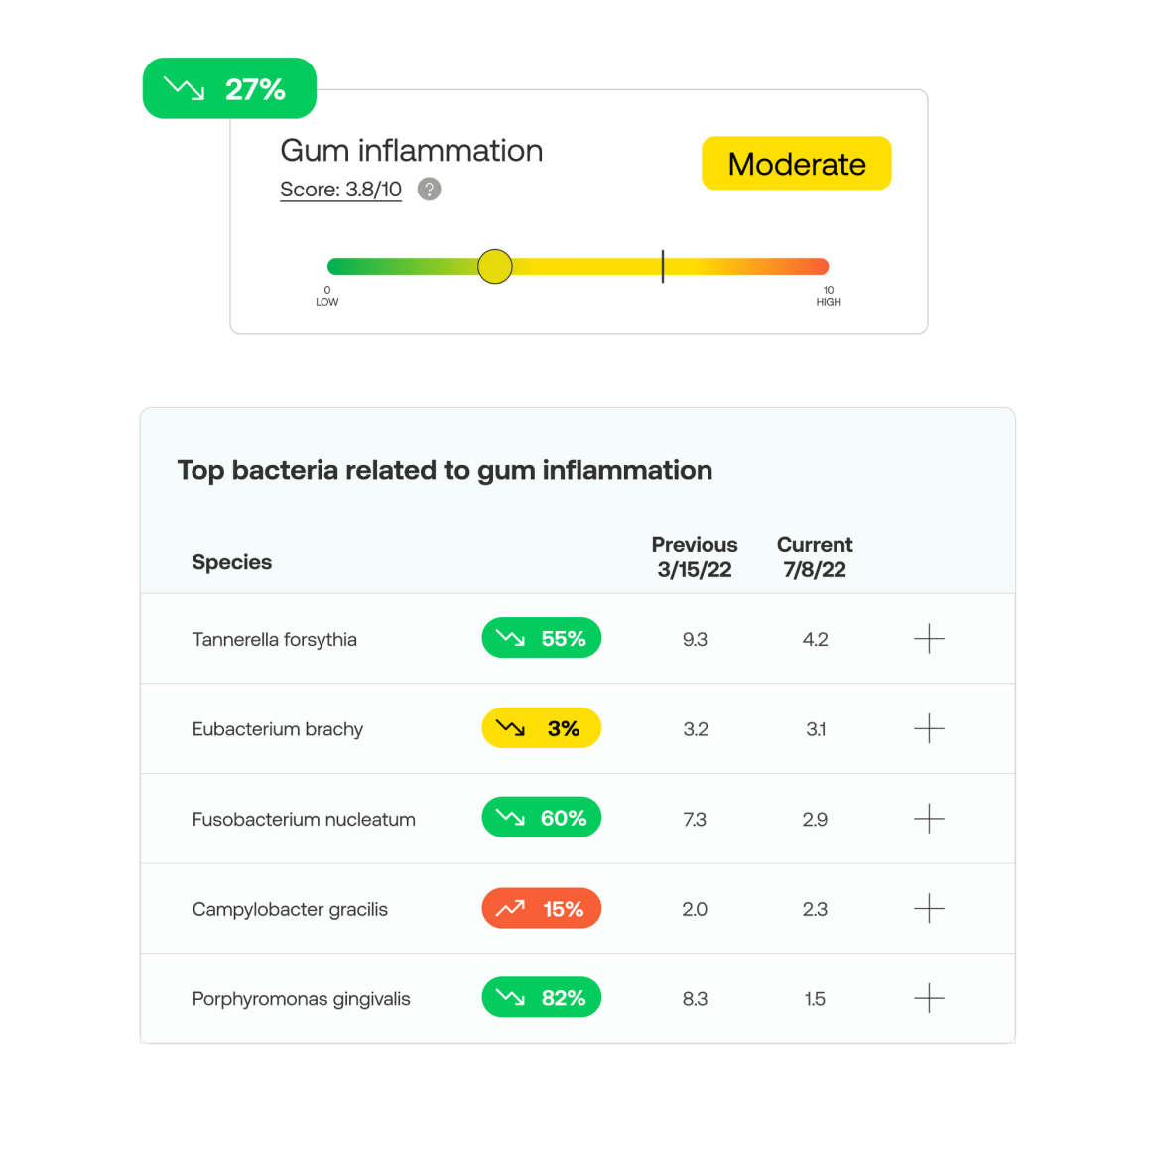
Task: Expand the Campylobacter gracilis row
Action: point(929,908)
